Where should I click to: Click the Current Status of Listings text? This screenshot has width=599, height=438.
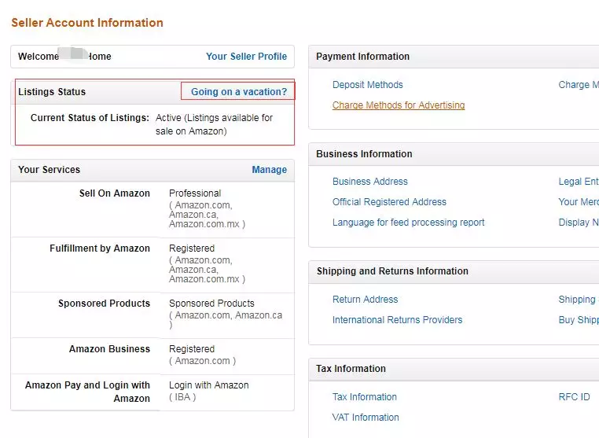(x=90, y=118)
